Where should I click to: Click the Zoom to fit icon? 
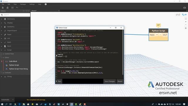[186, 19]
